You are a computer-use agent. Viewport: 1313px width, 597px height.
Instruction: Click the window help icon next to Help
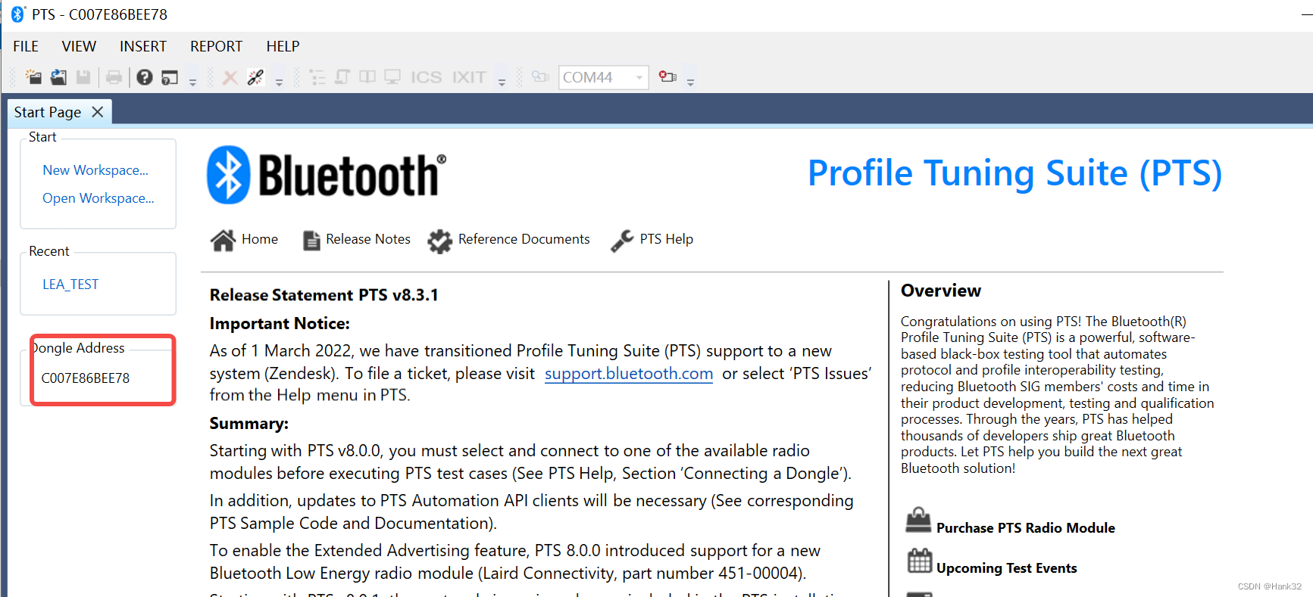point(170,77)
